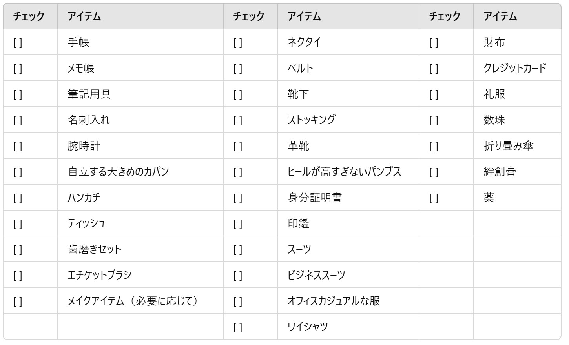The height and width of the screenshot is (345, 569).
Task: Toggle the checkbox for ハンカチ
Action: (18, 198)
